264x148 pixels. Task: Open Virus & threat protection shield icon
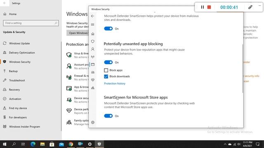point(92,42)
